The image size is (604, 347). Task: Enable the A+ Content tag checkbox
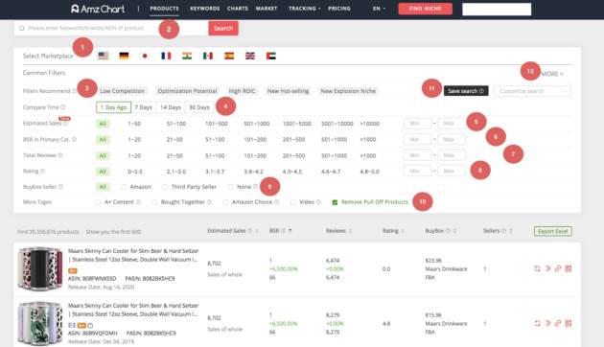pyautogui.click(x=98, y=202)
